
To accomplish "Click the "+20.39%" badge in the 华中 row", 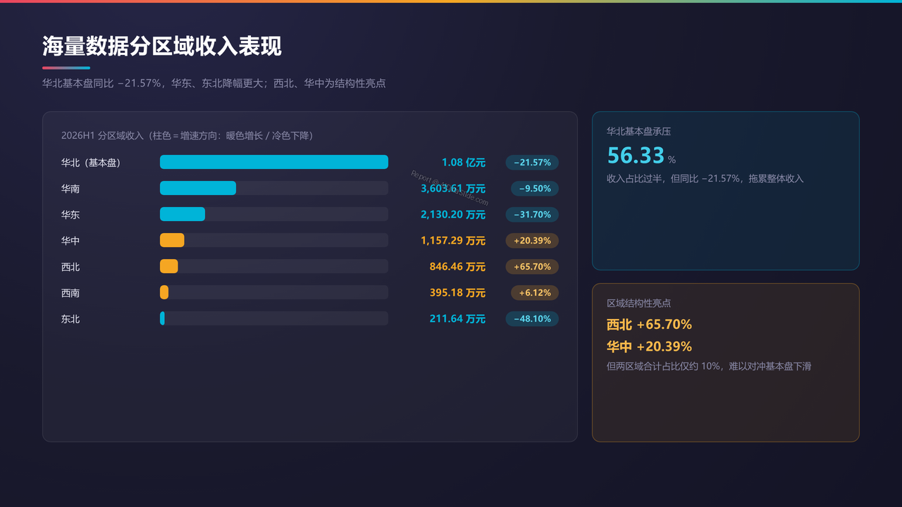I will [532, 241].
